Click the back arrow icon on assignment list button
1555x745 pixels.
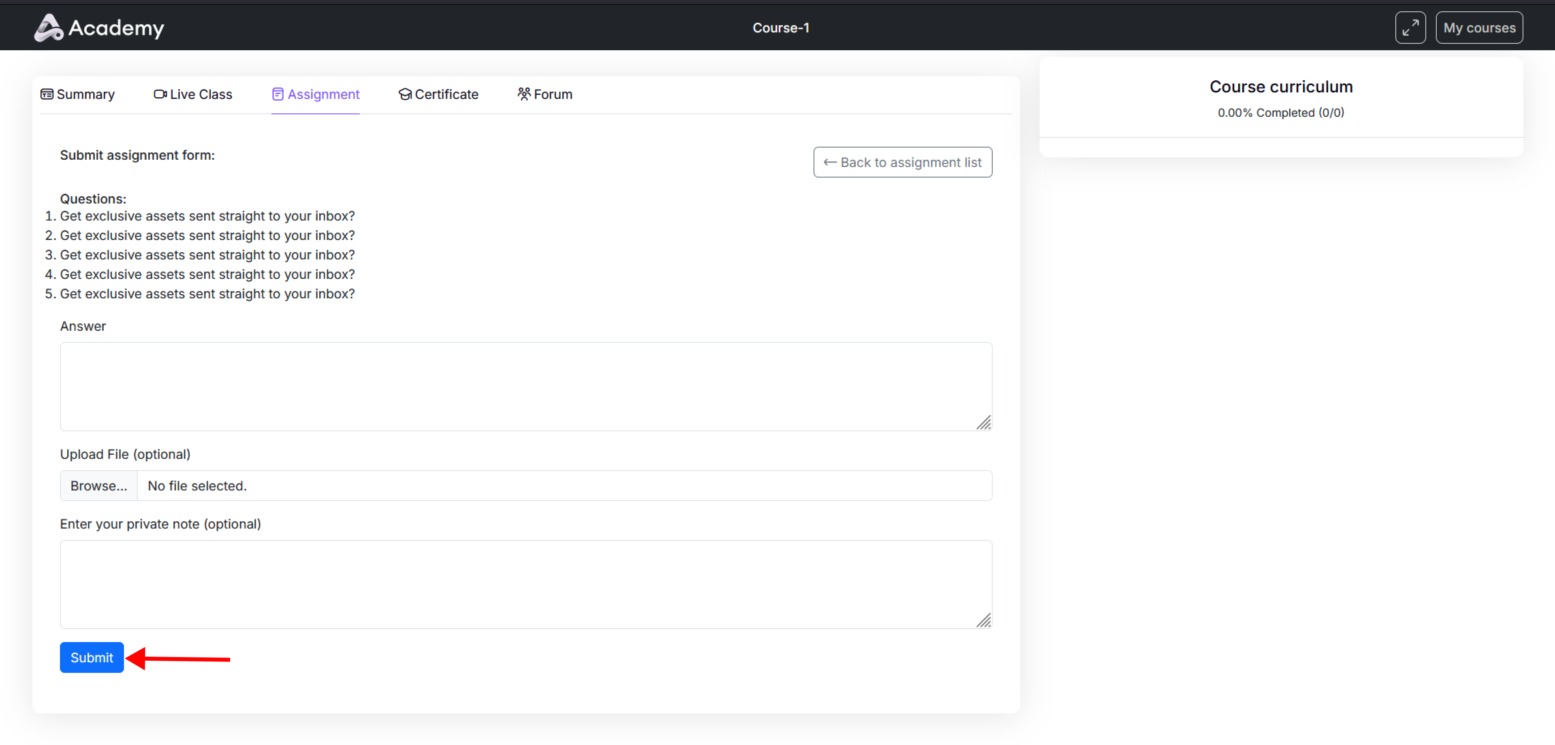[830, 163]
